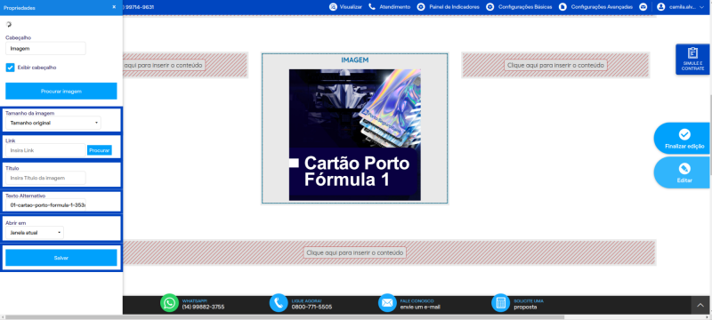Click the Finalizar edição button
712x320 pixels.
(683, 139)
